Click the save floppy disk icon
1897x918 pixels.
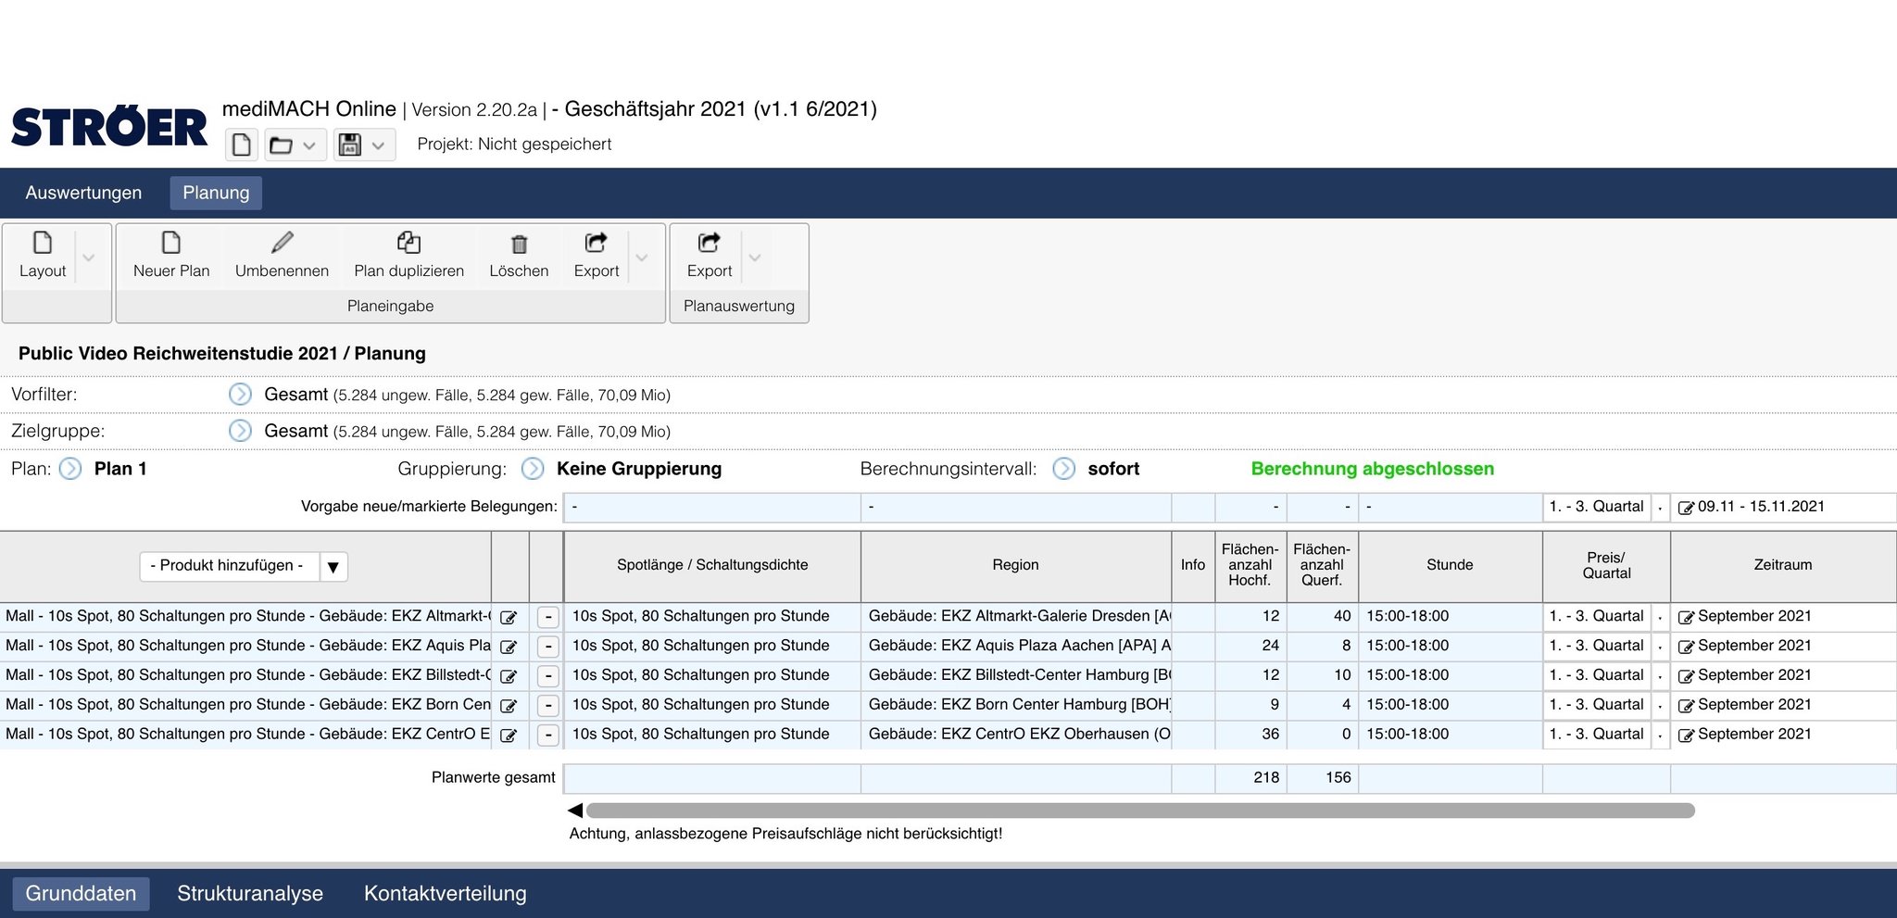tap(349, 145)
